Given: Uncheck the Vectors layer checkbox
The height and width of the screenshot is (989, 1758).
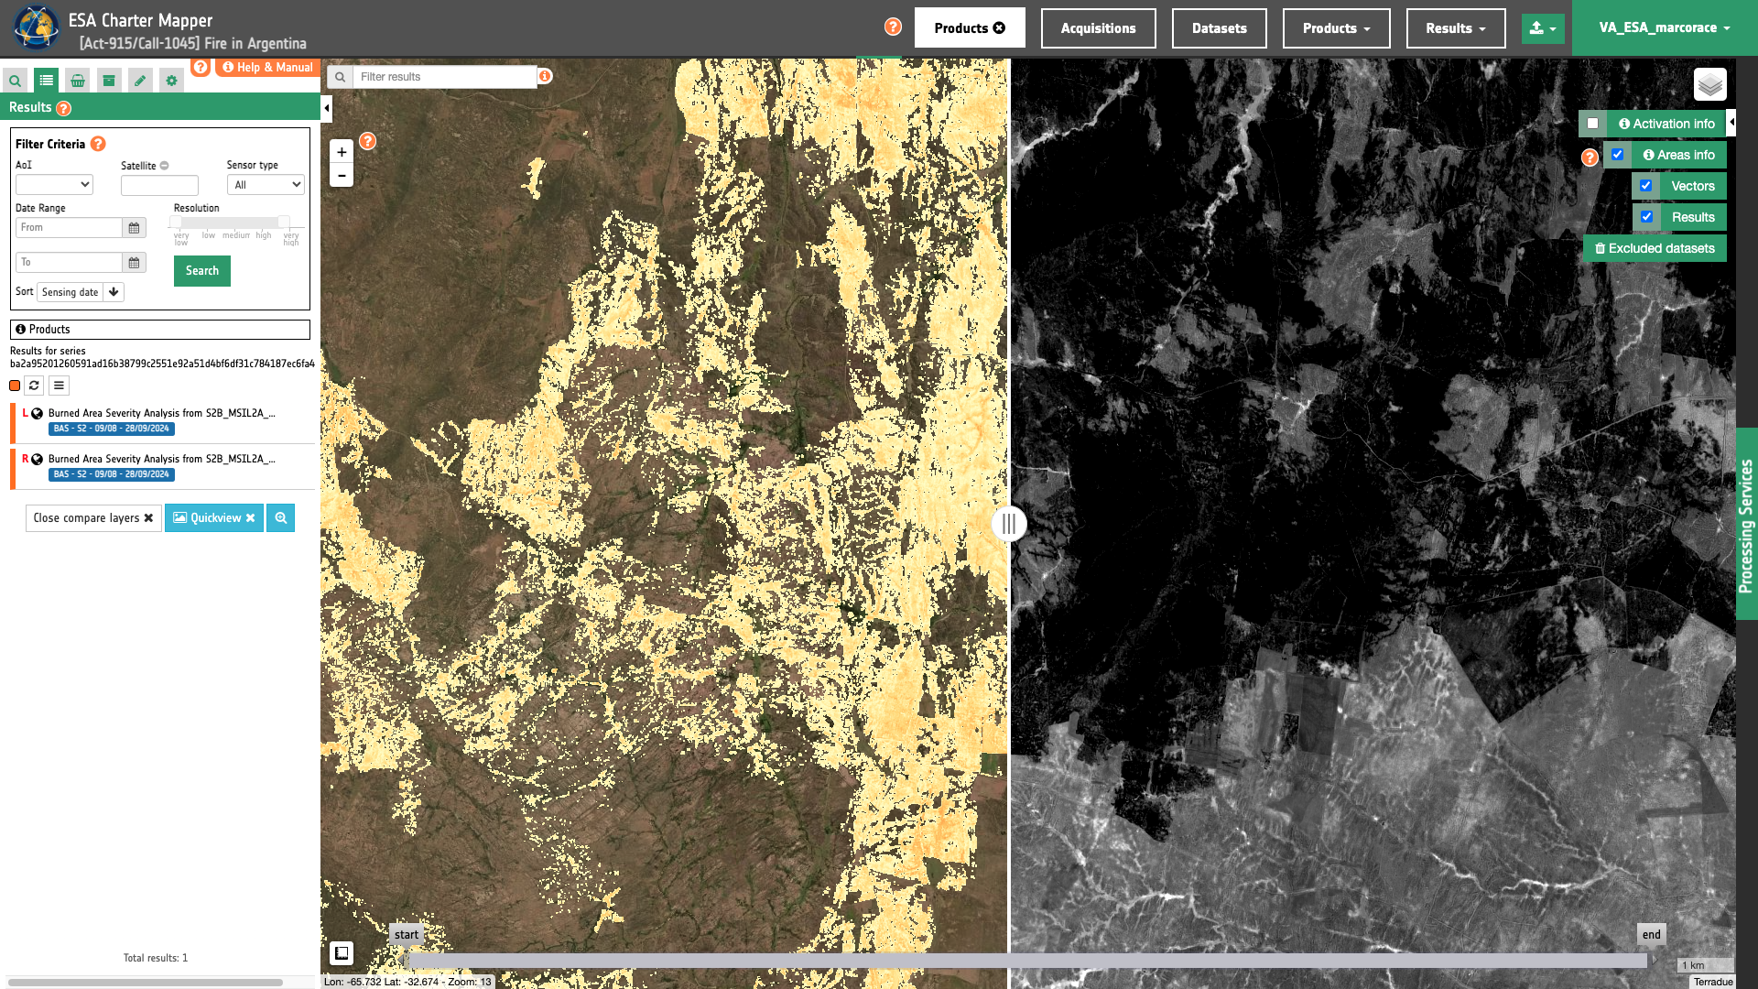Looking at the screenshot, I should coord(1646,186).
